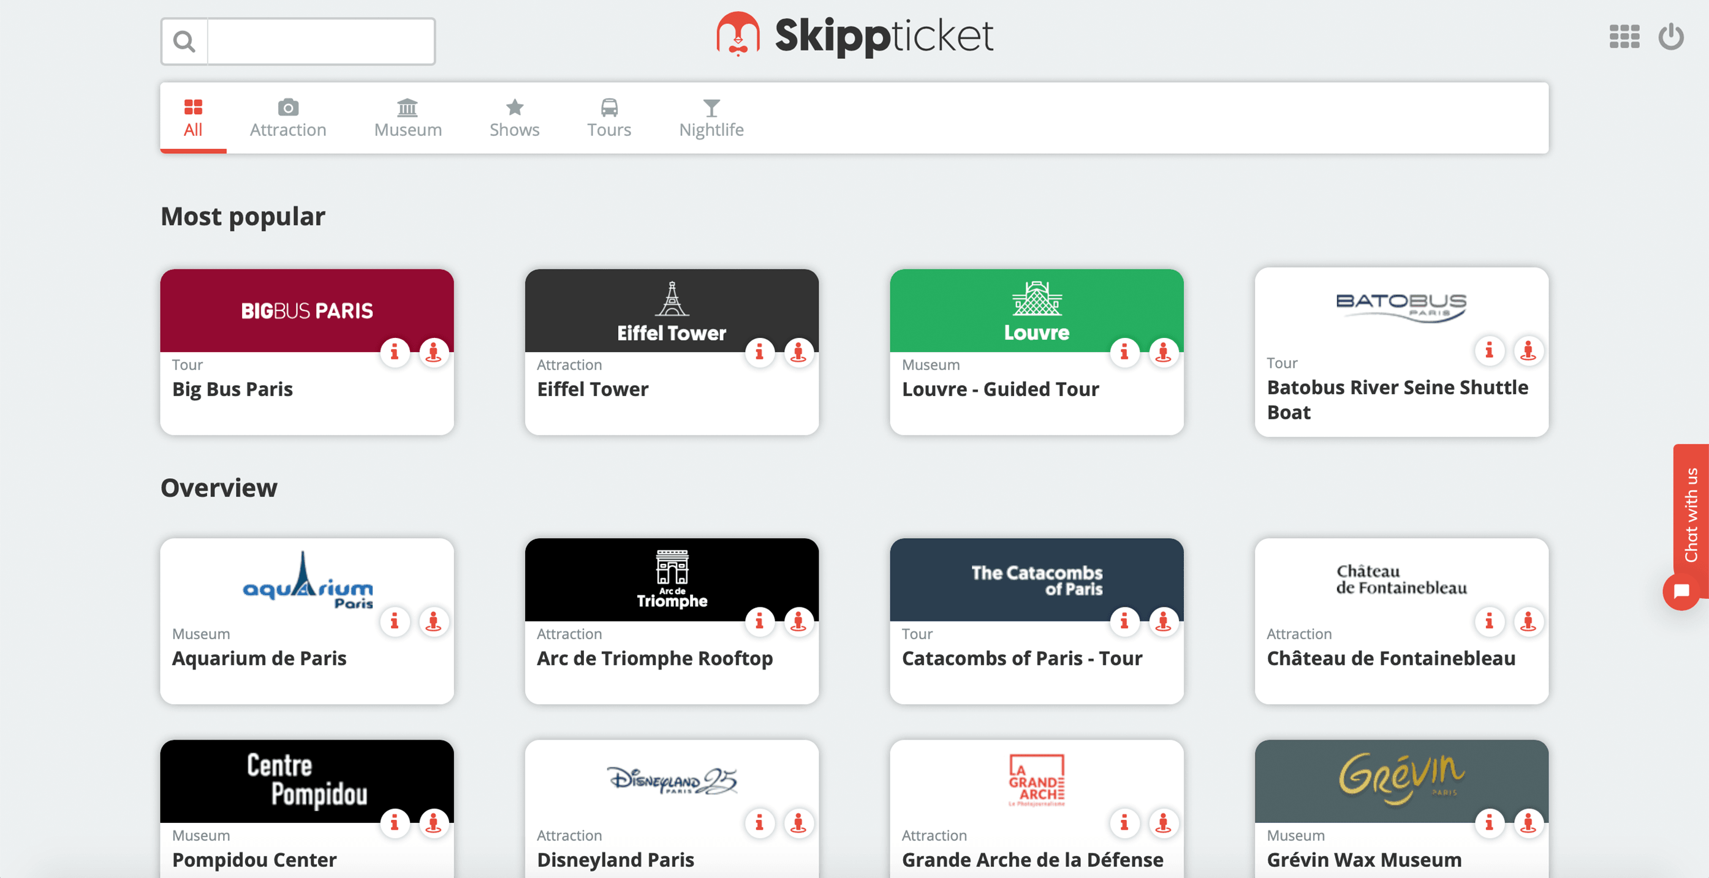Show location for Batobus River Seine Shuttle Boat
1709x878 pixels.
tap(1529, 351)
